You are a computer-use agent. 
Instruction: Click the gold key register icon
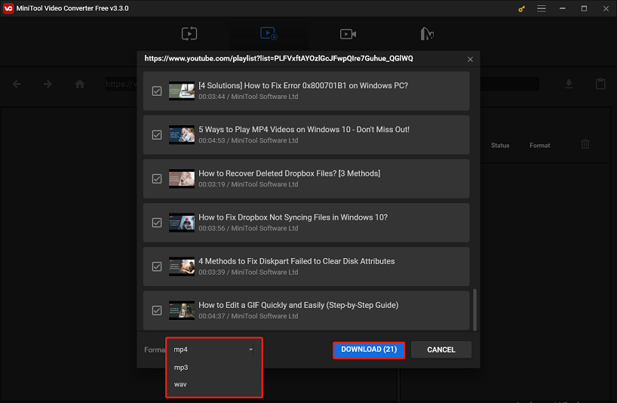click(521, 8)
